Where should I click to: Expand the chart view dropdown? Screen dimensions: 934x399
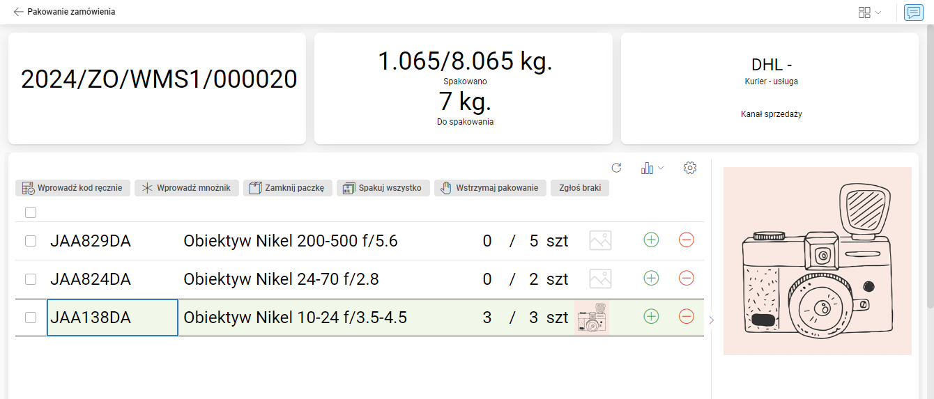(x=652, y=168)
